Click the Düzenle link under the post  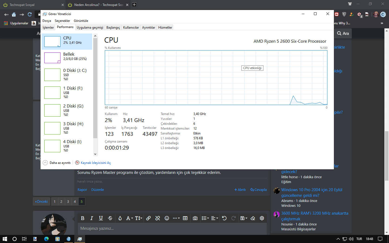[98, 190]
